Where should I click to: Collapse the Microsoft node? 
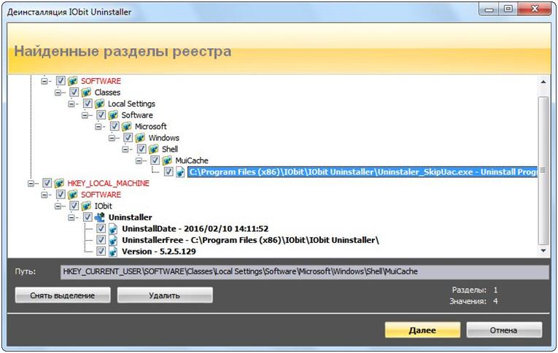[x=98, y=127]
